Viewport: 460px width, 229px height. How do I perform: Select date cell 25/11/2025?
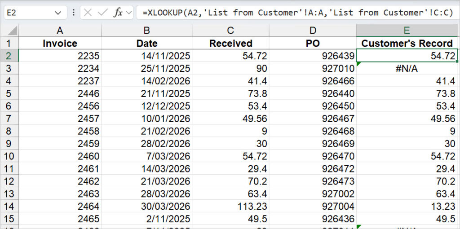click(x=147, y=68)
